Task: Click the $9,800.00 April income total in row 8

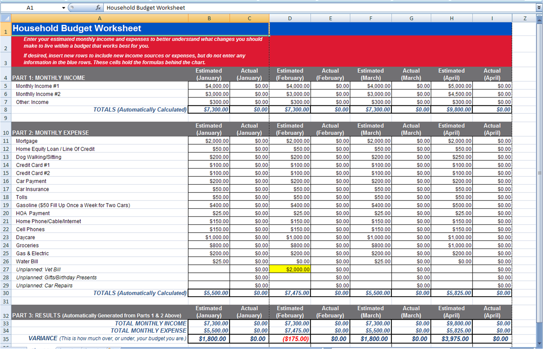Action: tap(452, 110)
